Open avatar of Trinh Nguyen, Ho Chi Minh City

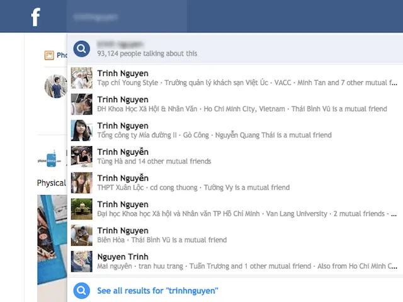click(82, 104)
